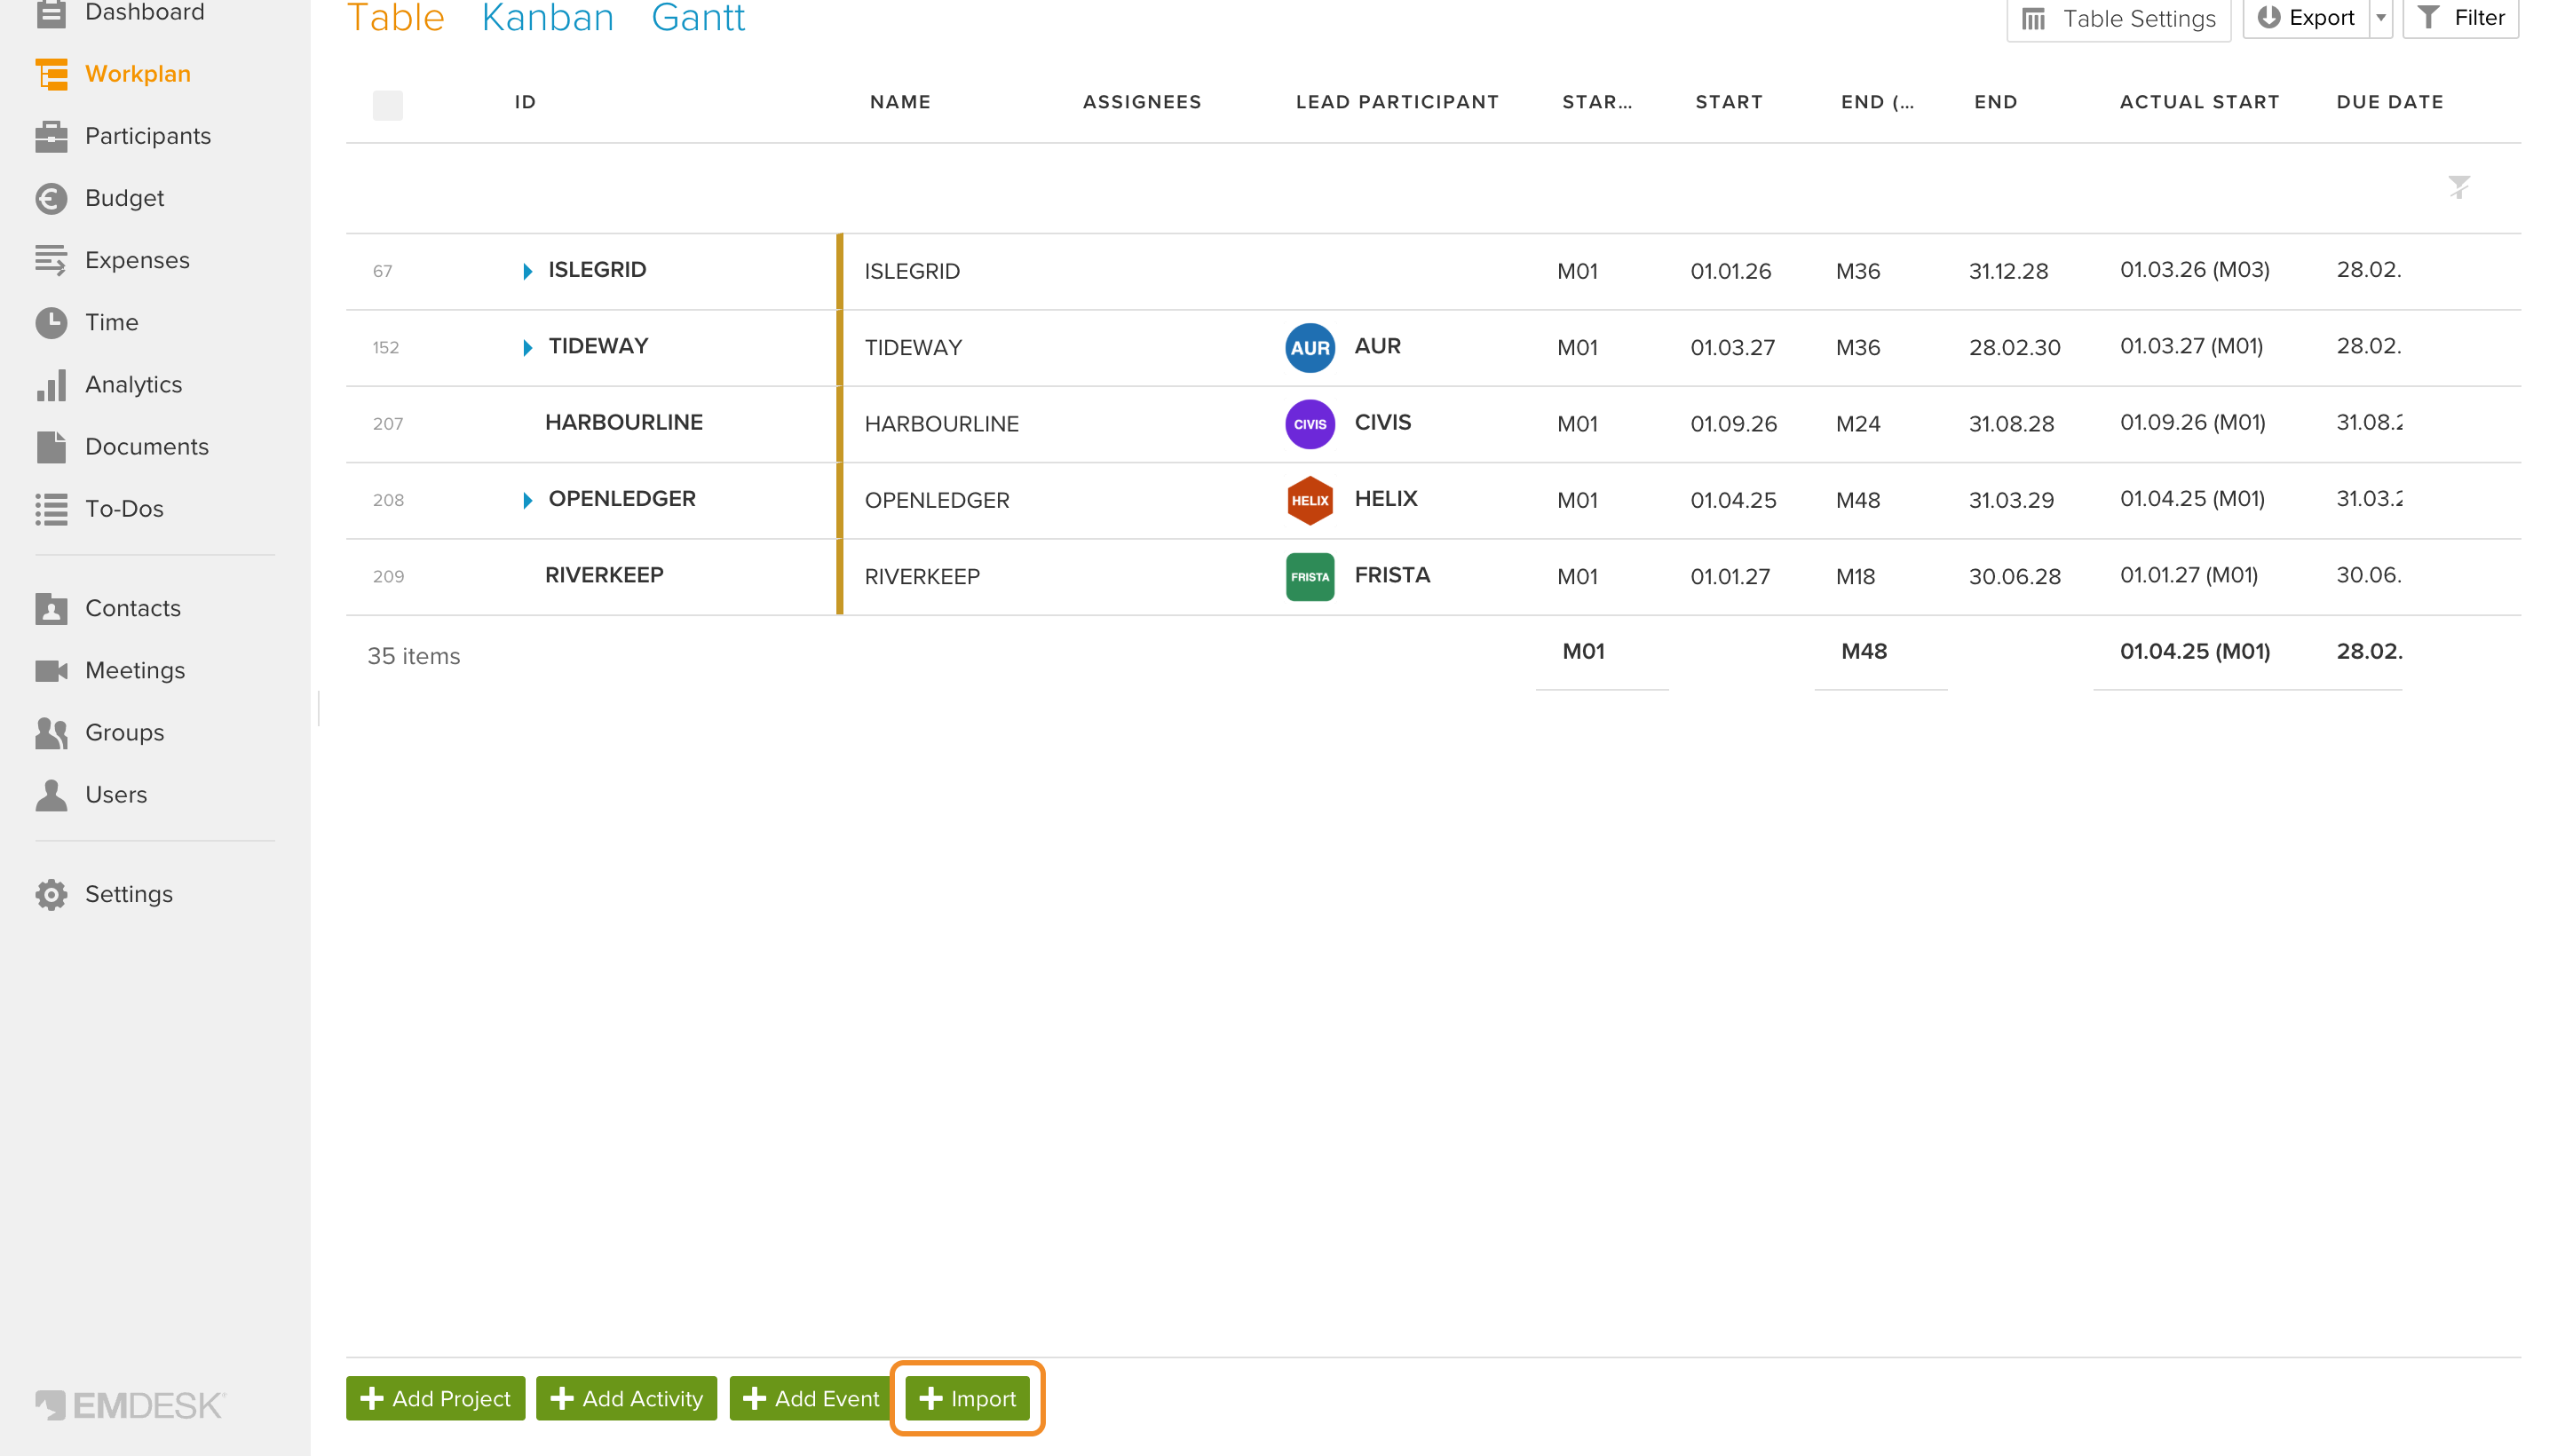Switch to the Gantt view tab
The image size is (2557, 1456).
698,17
